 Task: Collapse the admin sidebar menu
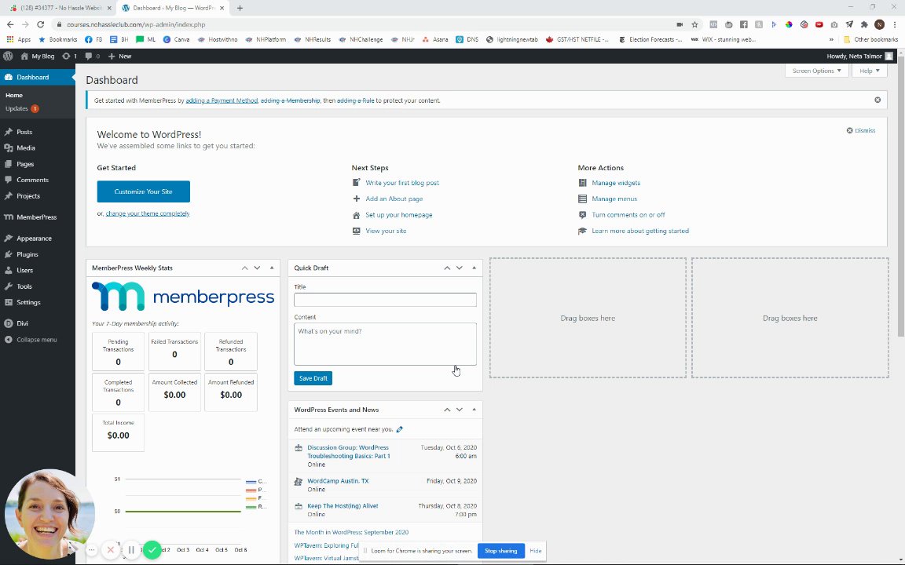pos(31,340)
